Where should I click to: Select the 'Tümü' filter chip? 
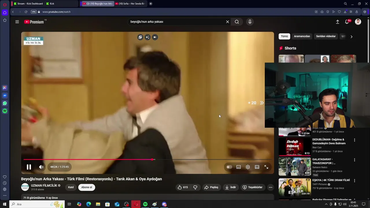[284, 36]
